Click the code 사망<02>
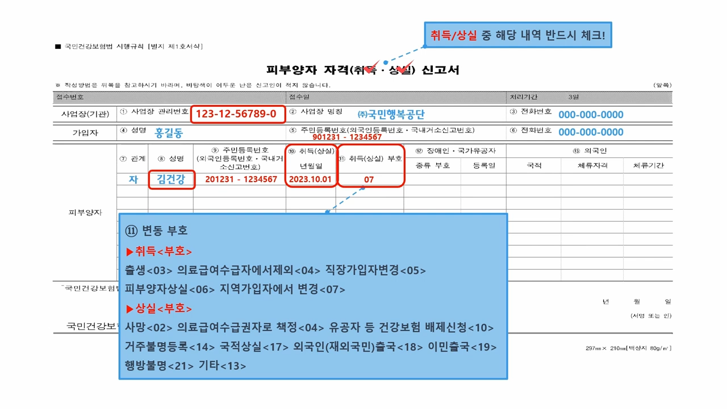727x409 pixels. (149, 328)
